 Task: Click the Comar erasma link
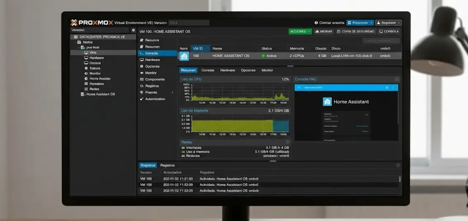coord(332,23)
